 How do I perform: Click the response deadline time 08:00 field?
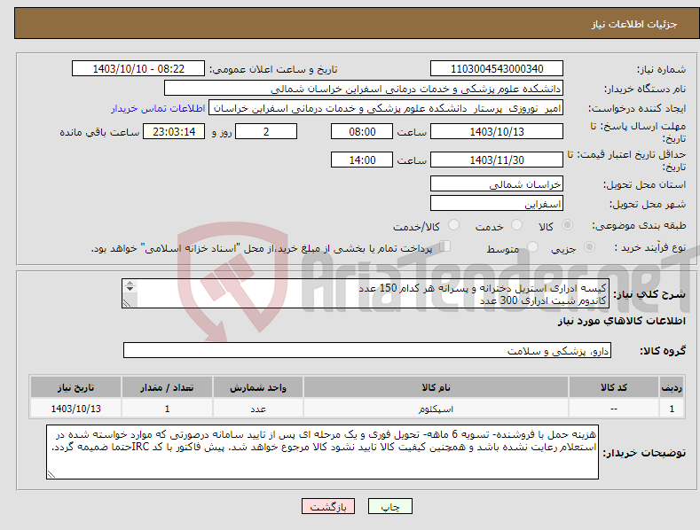[362, 131]
